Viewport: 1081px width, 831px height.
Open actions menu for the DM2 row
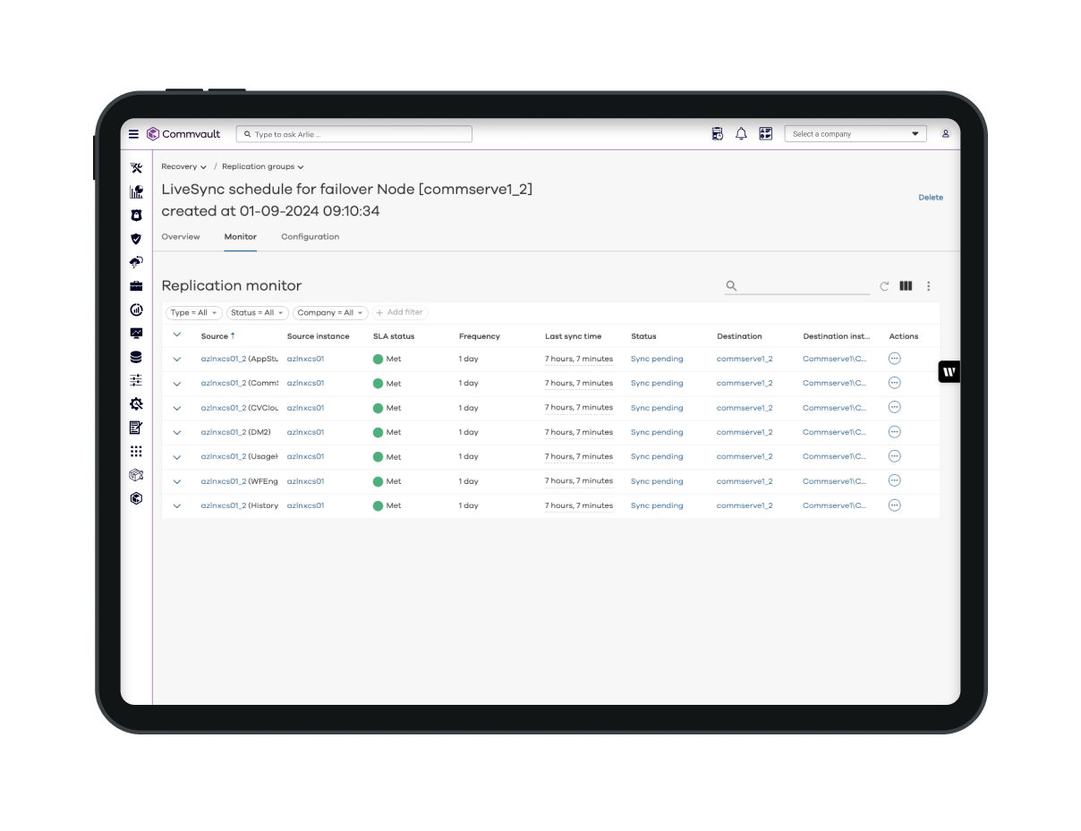tap(894, 432)
